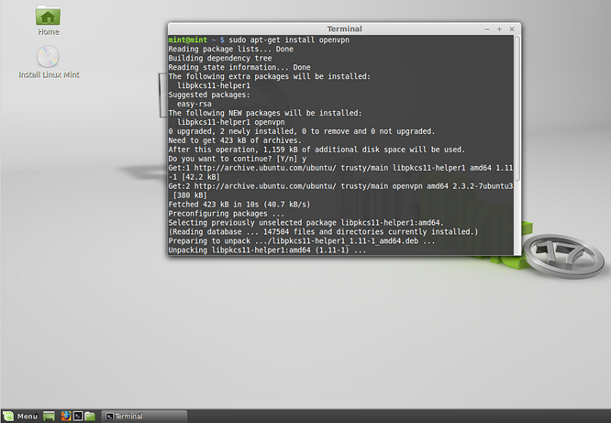The width and height of the screenshot is (611, 423).
Task: Open the Mint Menu button
Action: [20, 416]
